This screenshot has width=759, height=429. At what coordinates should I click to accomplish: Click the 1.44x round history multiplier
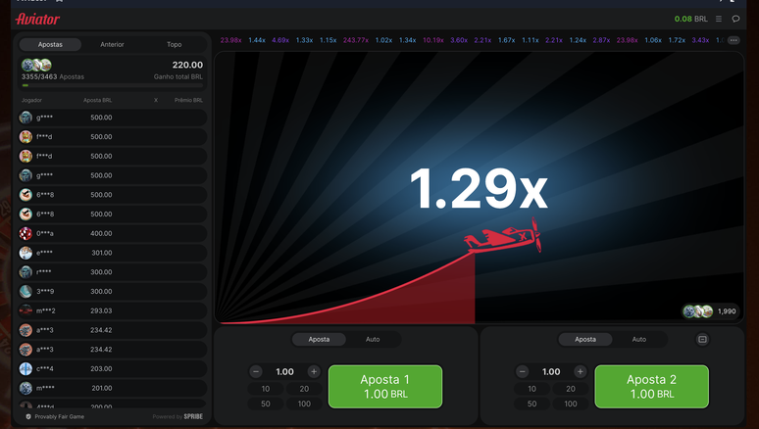coord(257,40)
